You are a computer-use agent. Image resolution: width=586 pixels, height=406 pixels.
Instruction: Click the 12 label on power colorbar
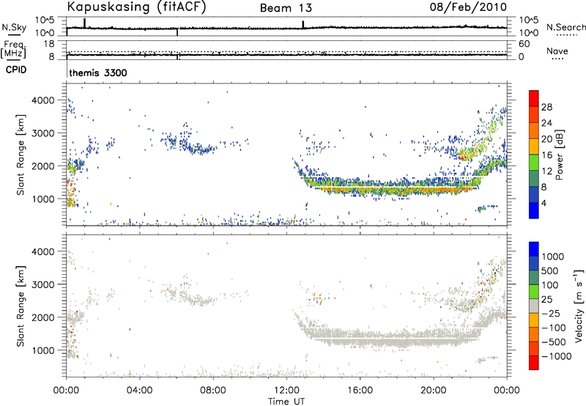pos(546,171)
